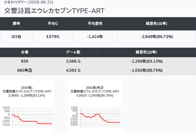This screenshot has height=133, width=196.
Task: Click the -2,849枚(86.73%) total cell
Action: pyautogui.click(x=157, y=37)
